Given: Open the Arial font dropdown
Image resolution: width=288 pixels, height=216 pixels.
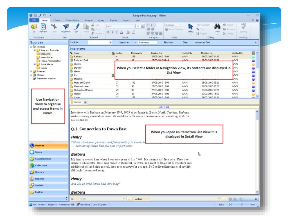Looking at the screenshot, I should pos(134,26).
